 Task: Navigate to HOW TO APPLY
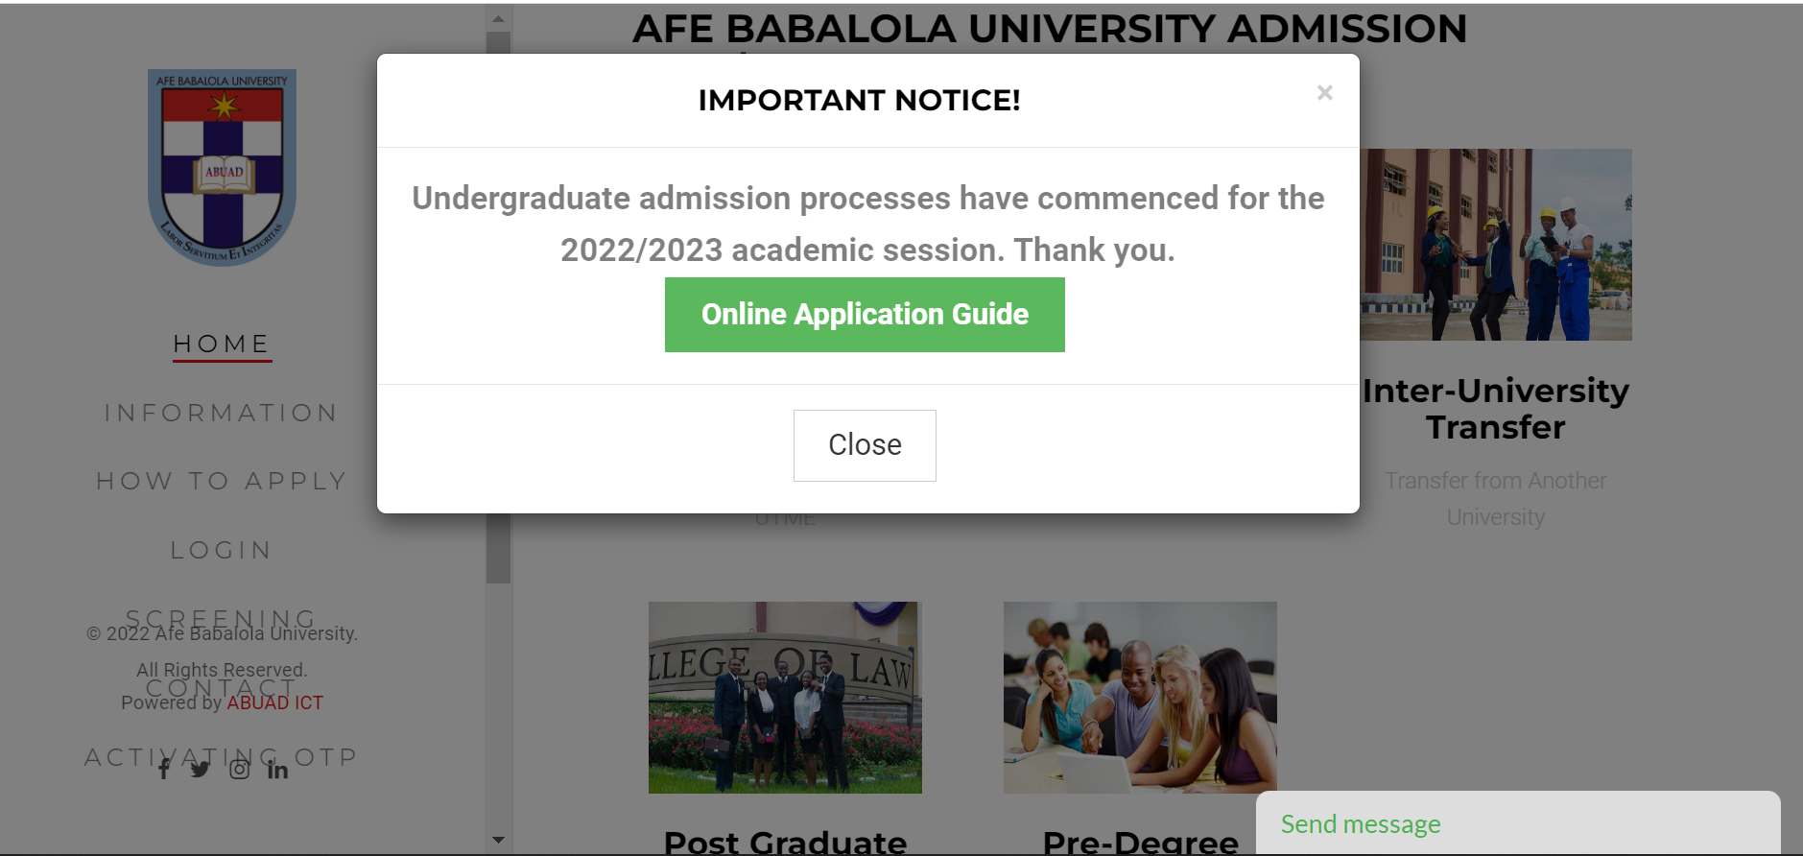222,480
